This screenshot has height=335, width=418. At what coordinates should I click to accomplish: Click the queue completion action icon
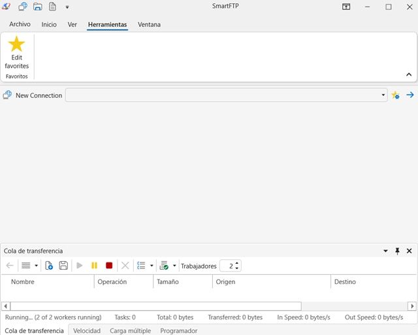point(164,265)
